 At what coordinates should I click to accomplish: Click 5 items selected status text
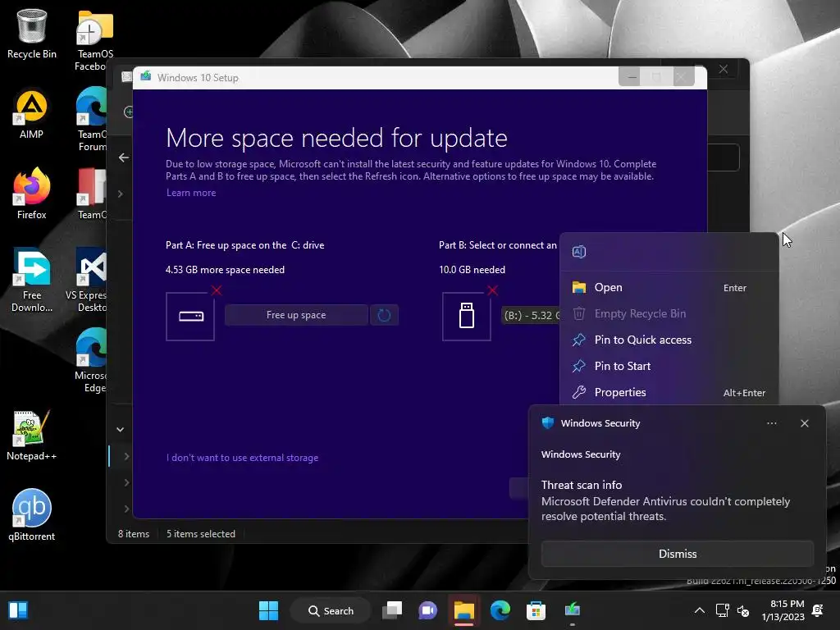(201, 534)
